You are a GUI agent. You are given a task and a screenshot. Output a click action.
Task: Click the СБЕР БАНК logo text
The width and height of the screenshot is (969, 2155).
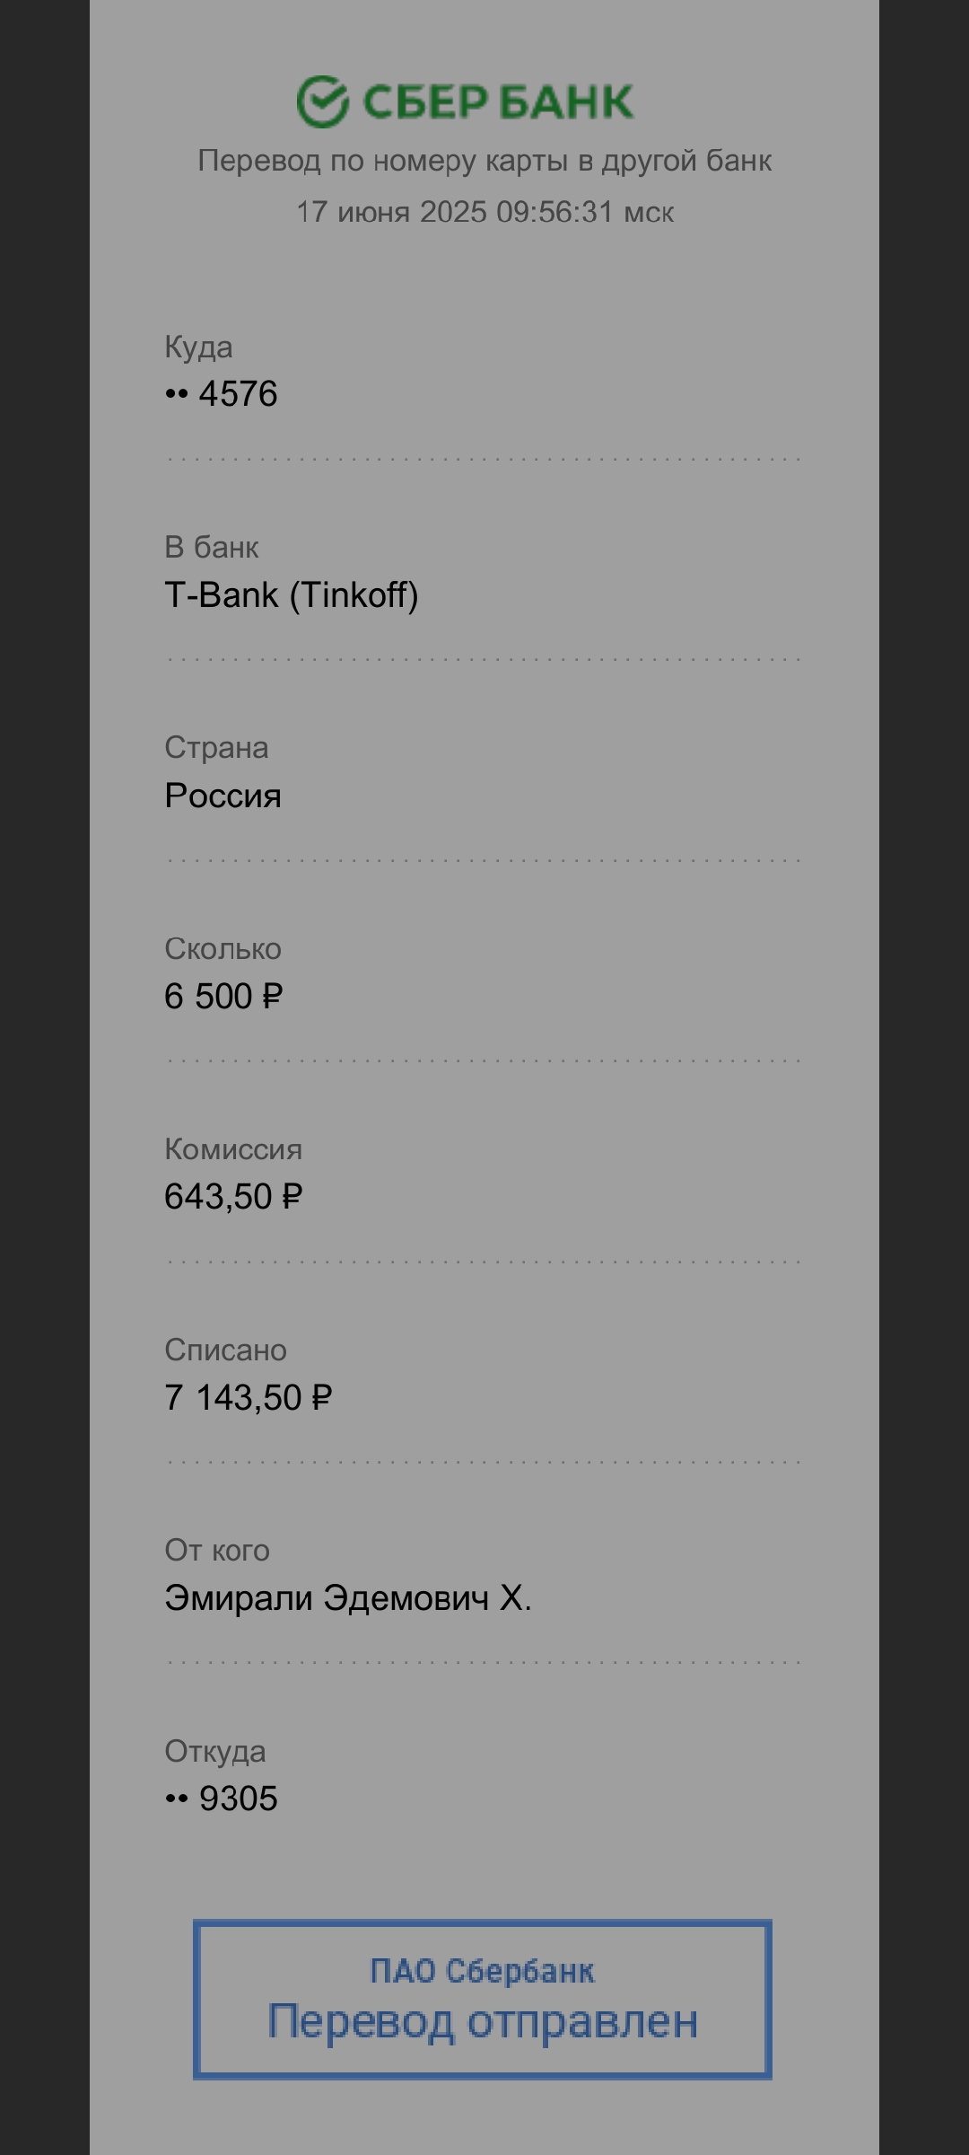pos(498,102)
